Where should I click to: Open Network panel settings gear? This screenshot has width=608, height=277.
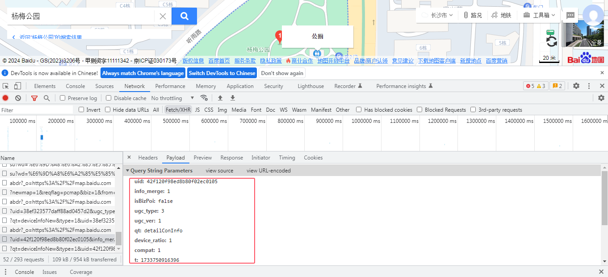coord(601,98)
